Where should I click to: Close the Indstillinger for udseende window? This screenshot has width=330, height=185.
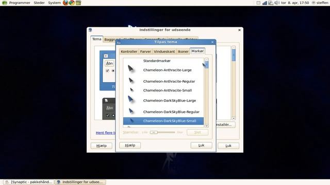(239, 30)
